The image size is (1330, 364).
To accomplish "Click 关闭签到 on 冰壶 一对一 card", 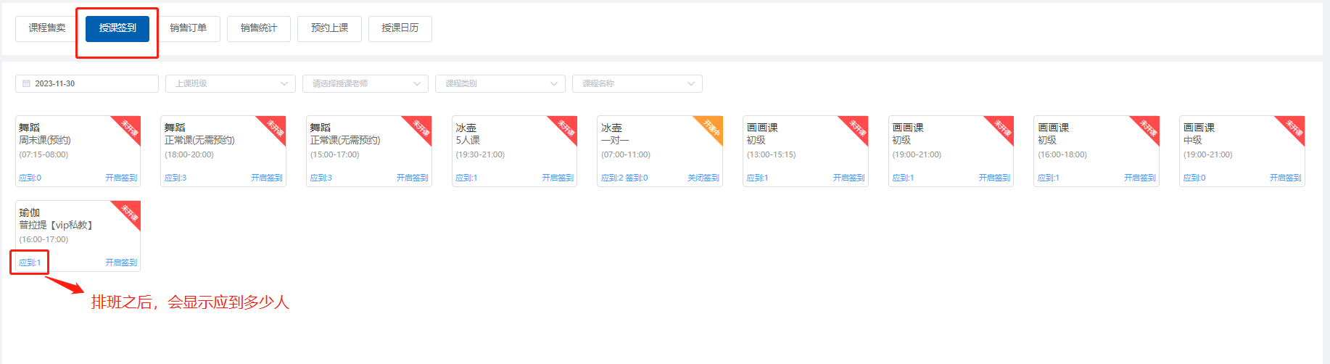I will tap(703, 178).
